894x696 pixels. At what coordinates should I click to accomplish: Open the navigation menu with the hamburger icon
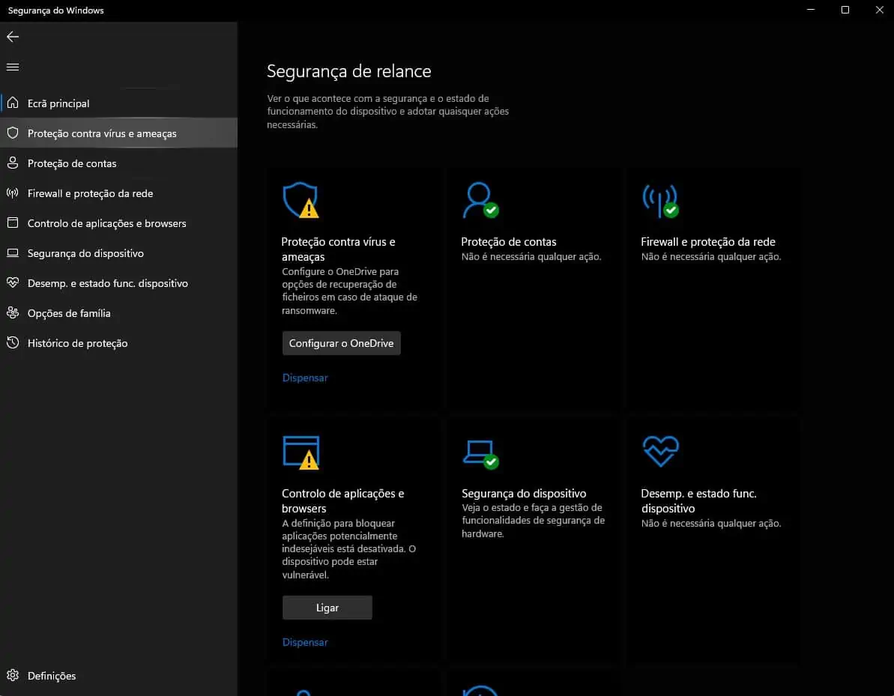coord(12,67)
